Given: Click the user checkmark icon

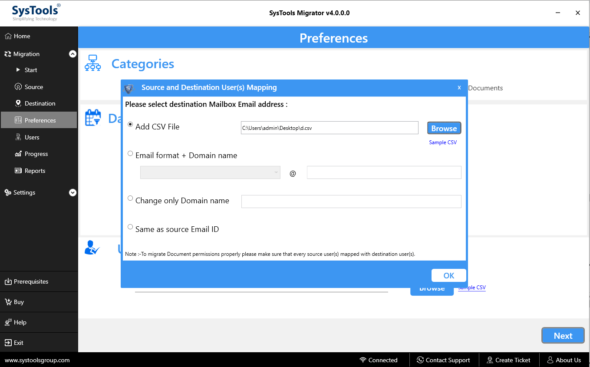Looking at the screenshot, I should coord(92,248).
